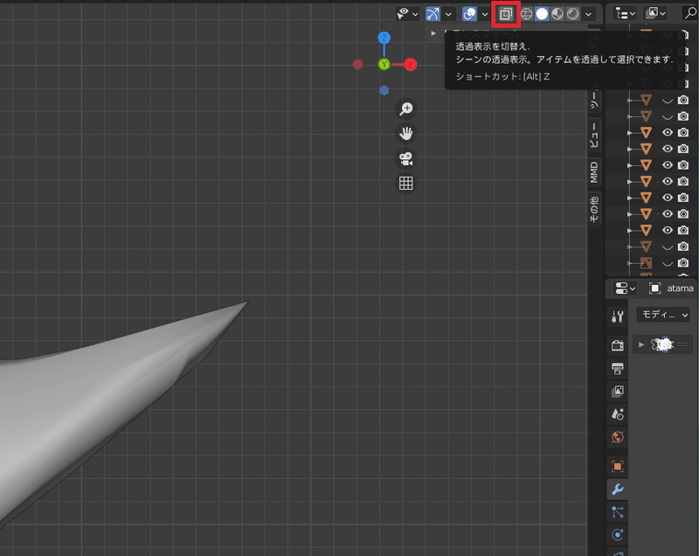Click the outliner search magnifier icon
Viewport: 699px width, 556px height.
689,14
